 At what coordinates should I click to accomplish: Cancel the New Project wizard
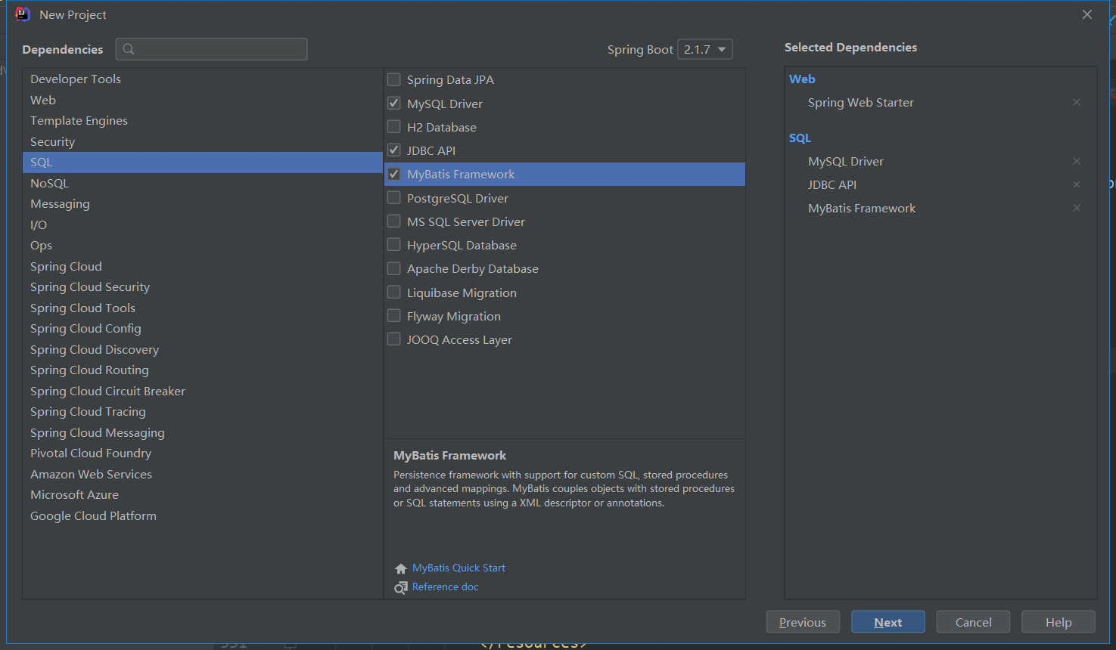[x=973, y=622]
